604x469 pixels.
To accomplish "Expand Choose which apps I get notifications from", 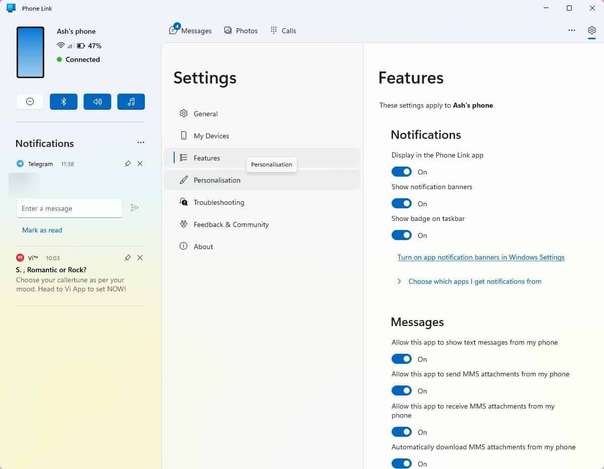I will (475, 281).
